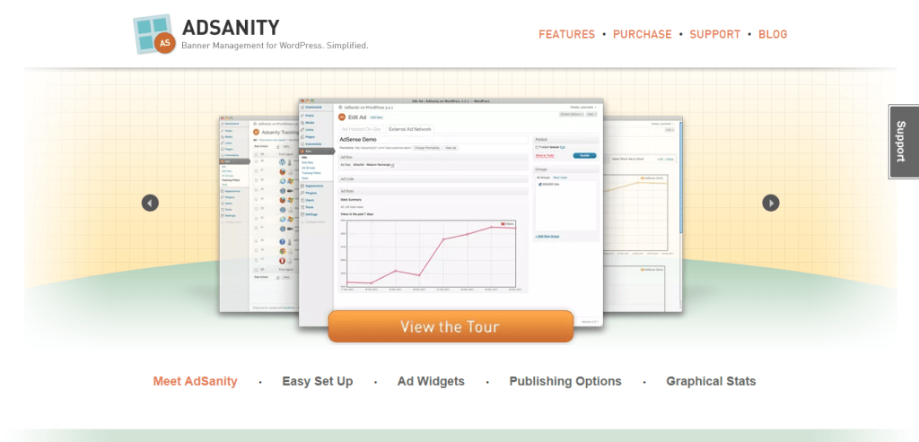Select the Easy Set Up tab
The image size is (919, 442).
(x=317, y=381)
